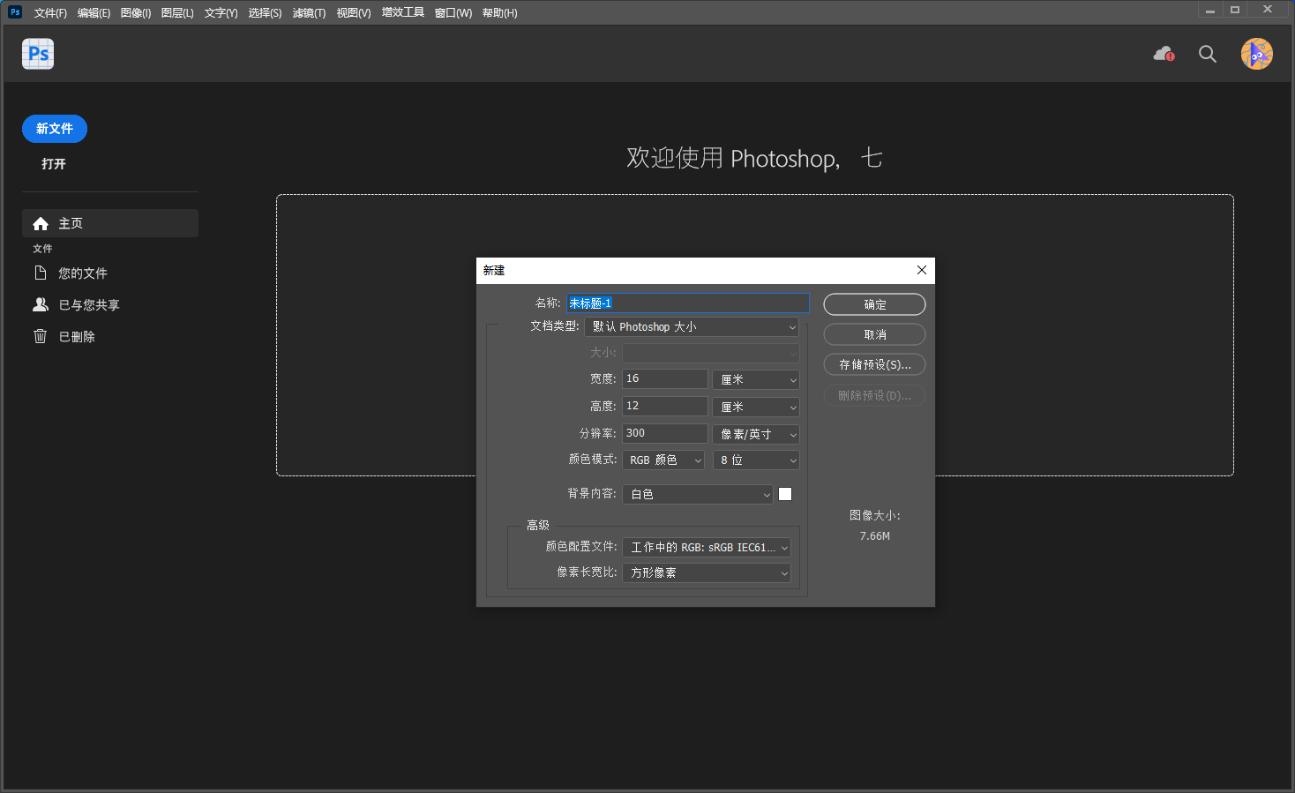Click the 分辨率 value field
Viewport: 1295px width, 793px height.
pyautogui.click(x=665, y=433)
